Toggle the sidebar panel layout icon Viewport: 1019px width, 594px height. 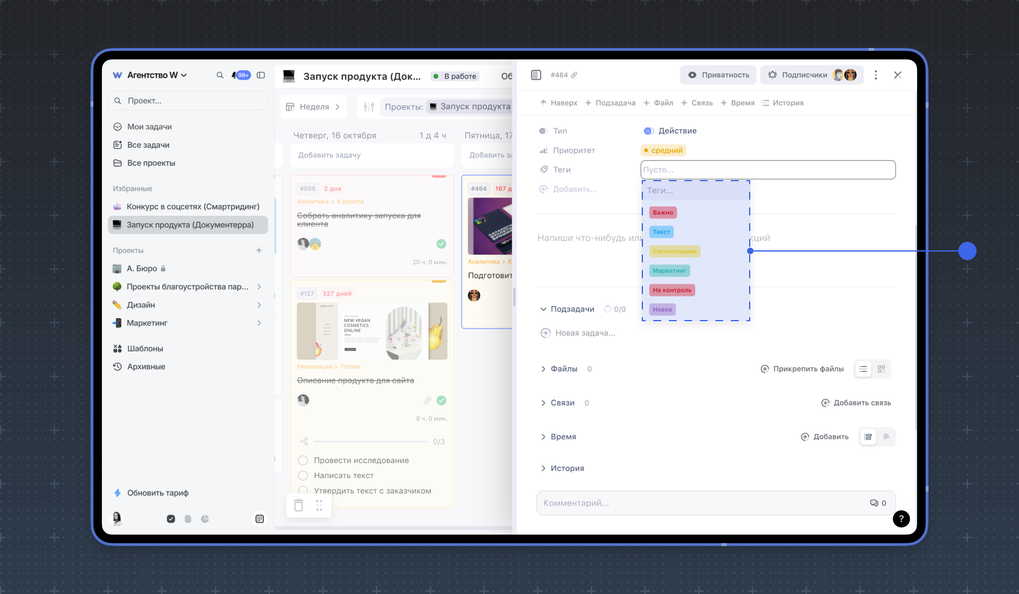coord(261,75)
